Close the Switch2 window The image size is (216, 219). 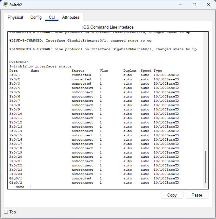coord(209,5)
